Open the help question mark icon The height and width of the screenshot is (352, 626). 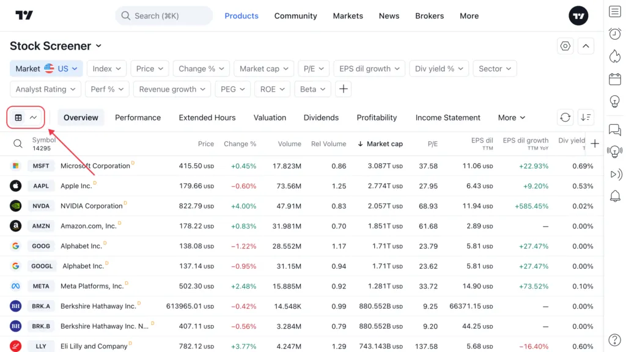tap(614, 340)
